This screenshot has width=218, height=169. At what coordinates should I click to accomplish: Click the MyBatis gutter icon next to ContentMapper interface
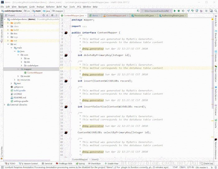66,33
